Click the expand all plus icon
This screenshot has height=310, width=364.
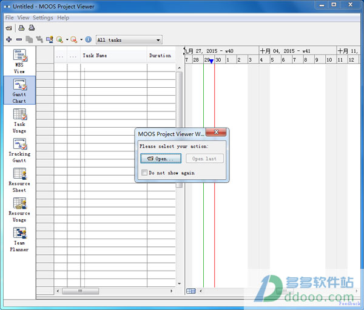pyautogui.click(x=9, y=39)
